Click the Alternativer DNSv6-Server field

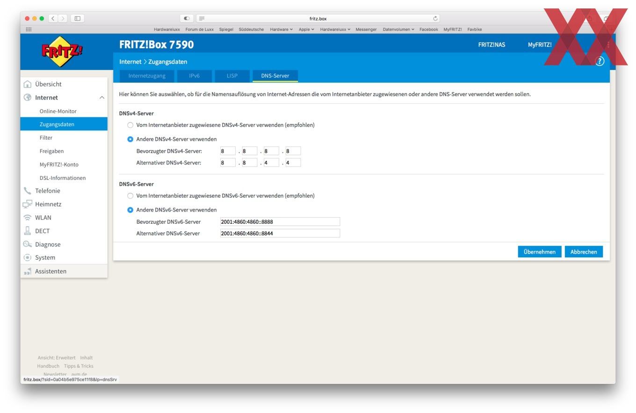pyautogui.click(x=280, y=233)
